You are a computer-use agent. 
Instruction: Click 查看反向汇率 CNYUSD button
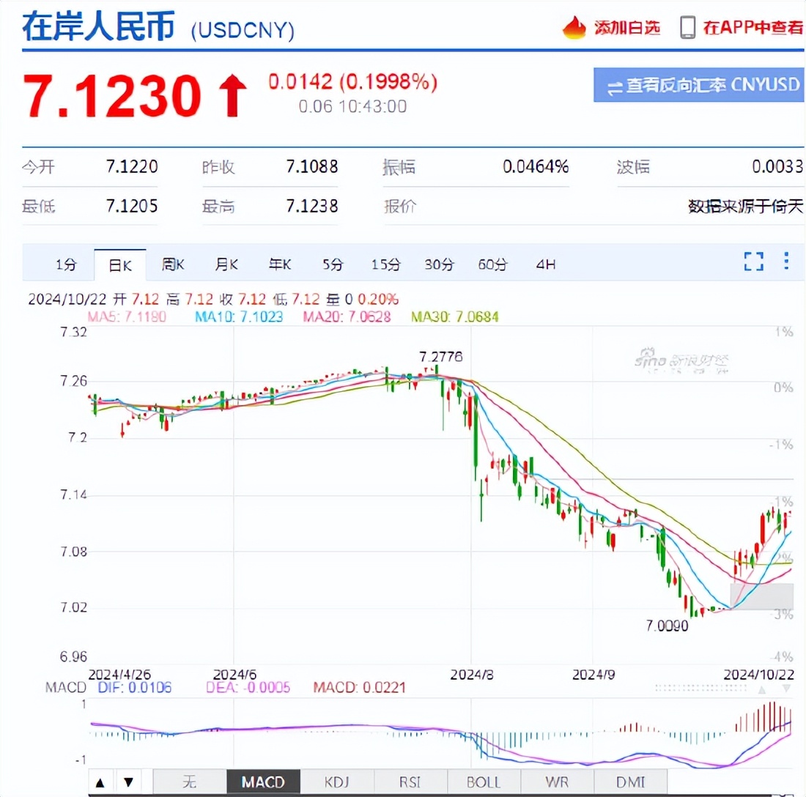click(698, 85)
